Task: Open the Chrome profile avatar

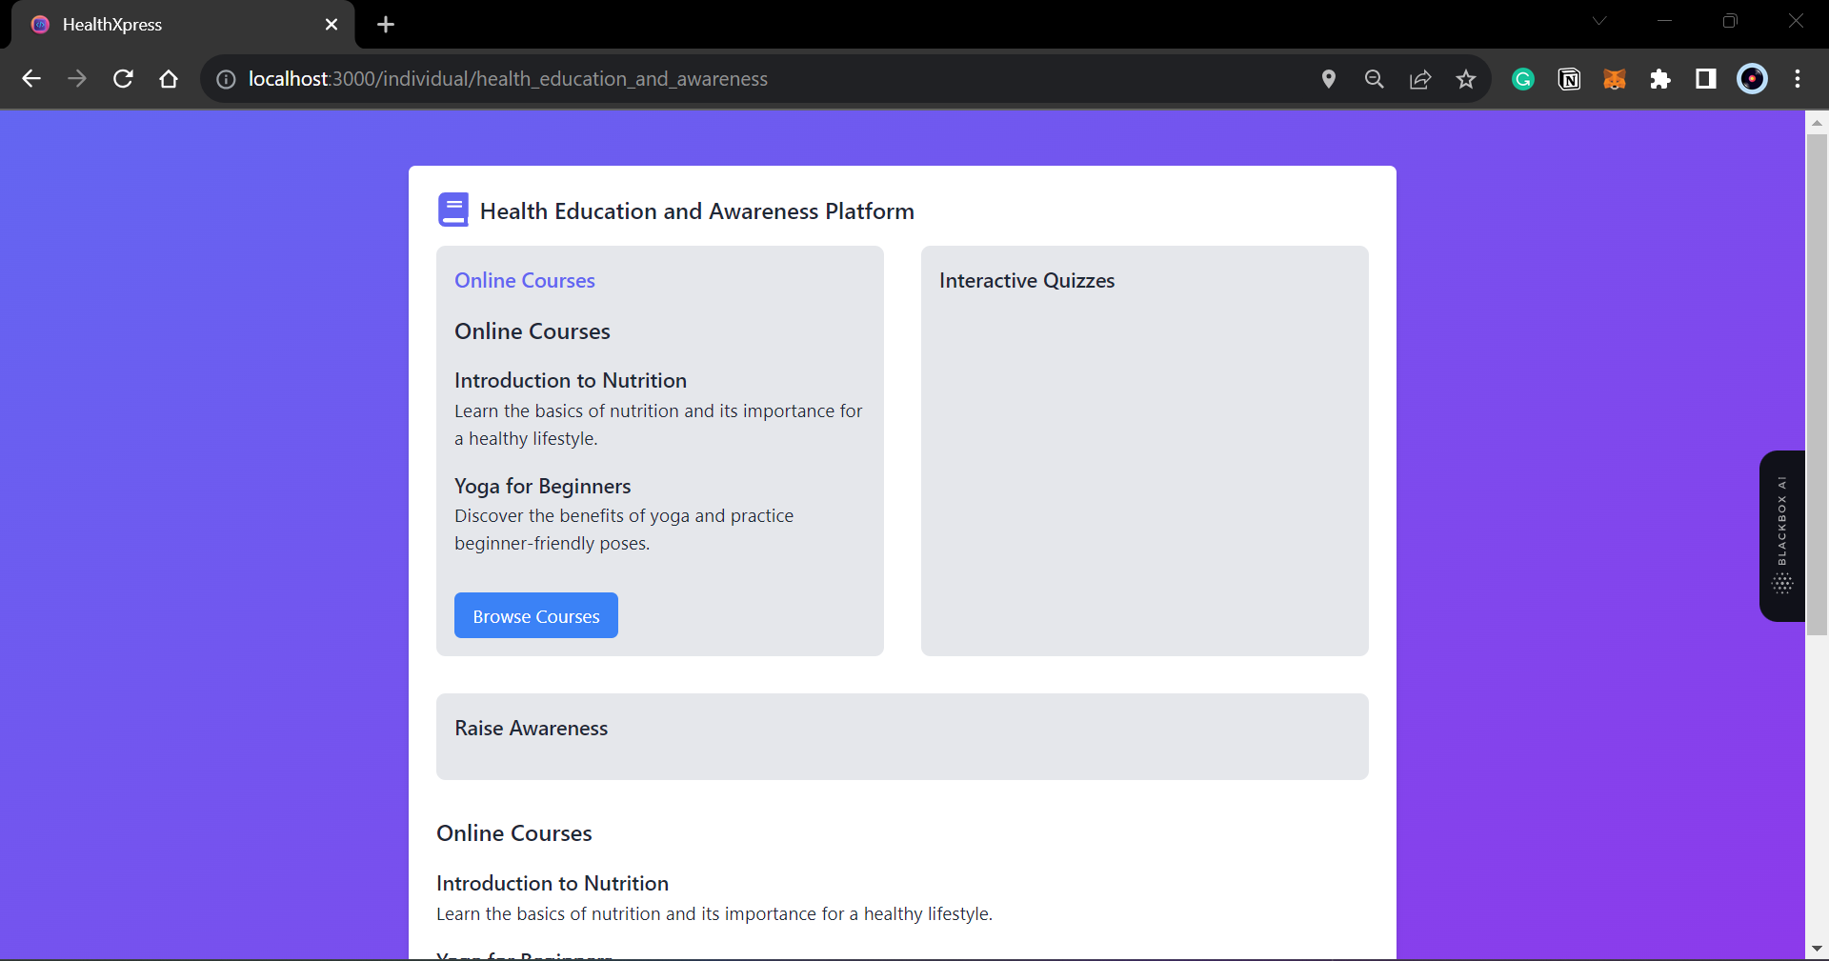Action: click(x=1752, y=79)
